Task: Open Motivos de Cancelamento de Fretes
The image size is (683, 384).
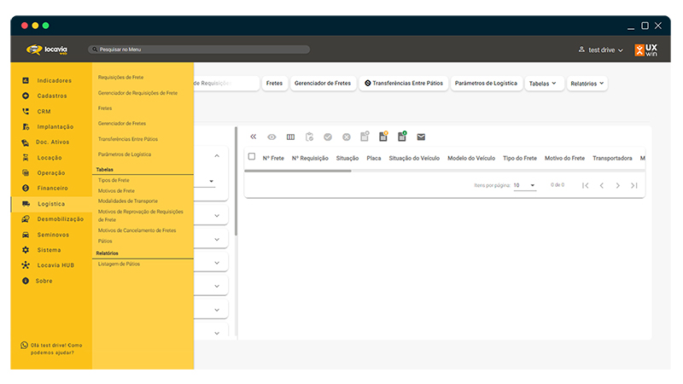Action: click(x=137, y=230)
